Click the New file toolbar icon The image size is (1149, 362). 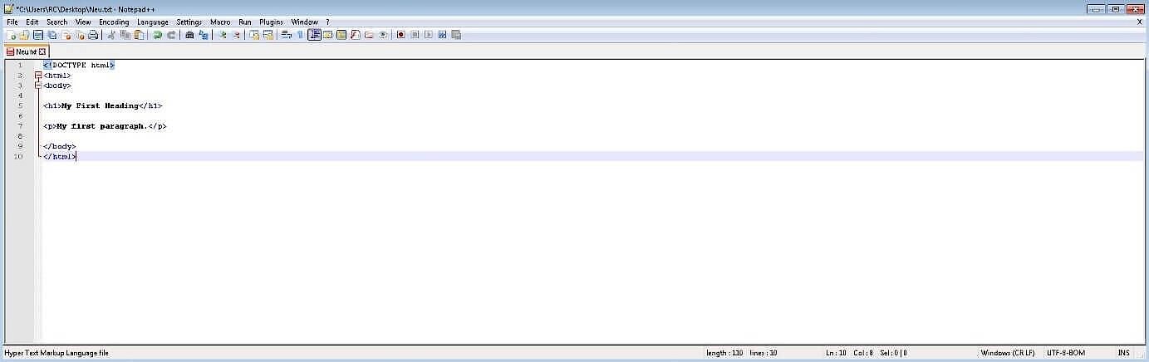(x=11, y=35)
